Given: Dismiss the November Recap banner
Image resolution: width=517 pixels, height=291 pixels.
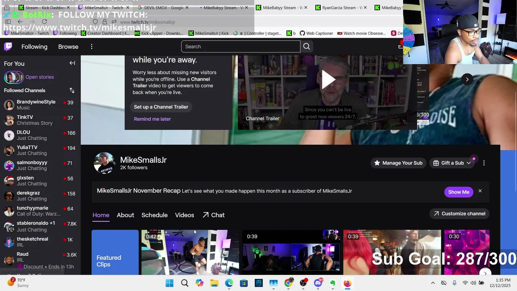Looking at the screenshot, I should click(x=480, y=191).
